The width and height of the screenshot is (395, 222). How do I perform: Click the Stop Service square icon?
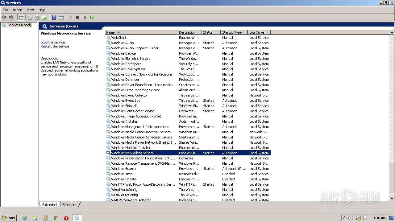pyautogui.click(x=78, y=17)
